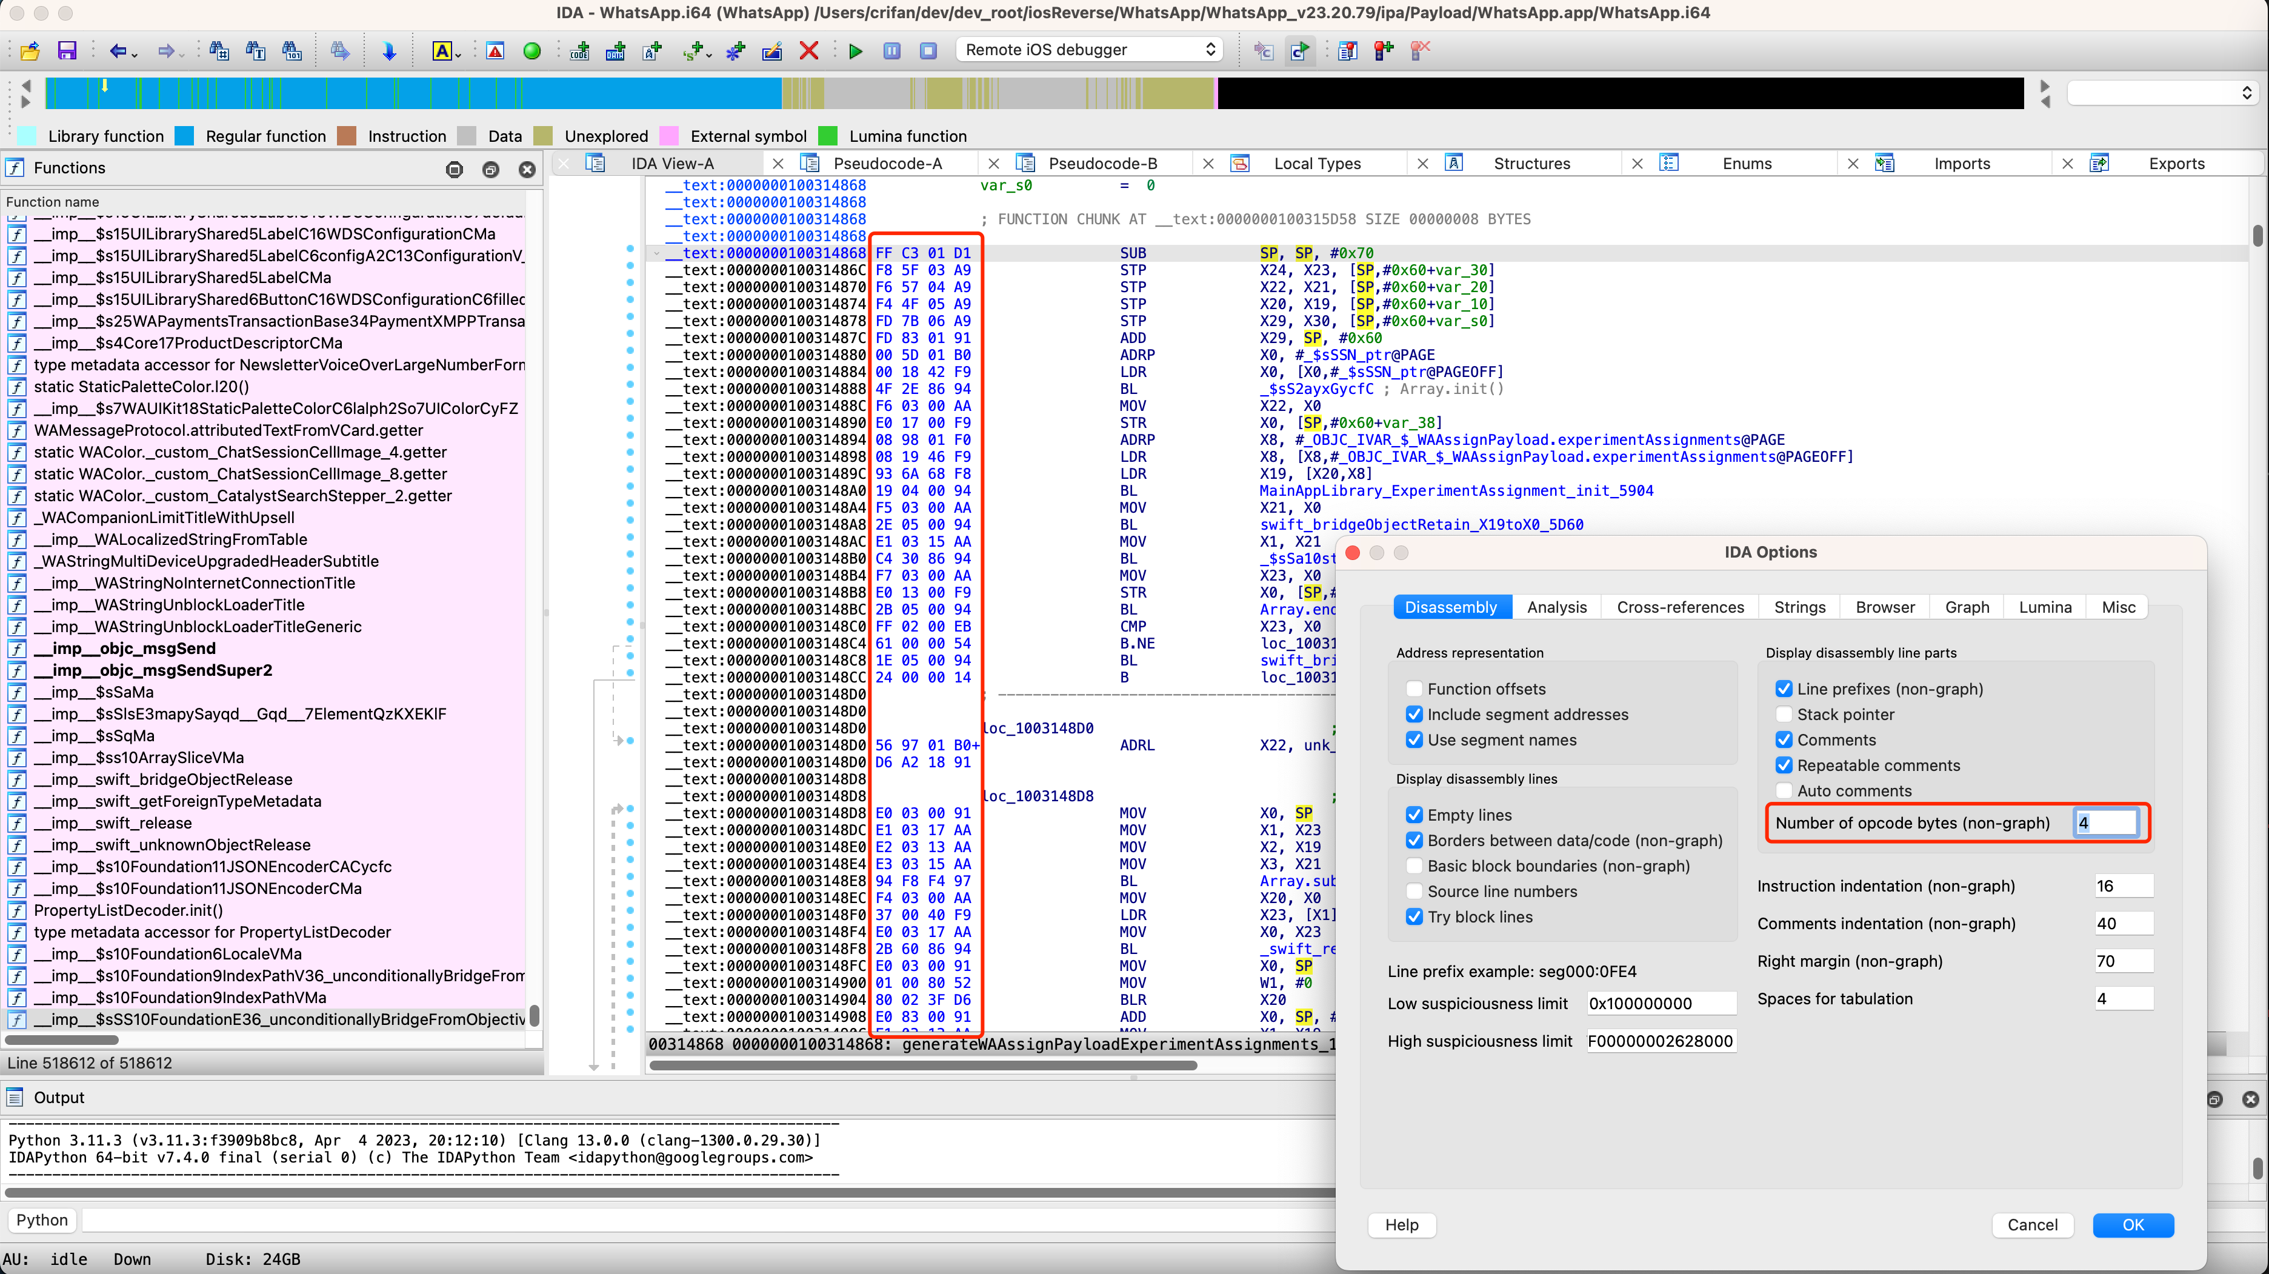
Task: Pause the process with the pause icon
Action: click(892, 50)
